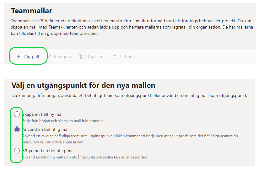The height and width of the screenshot is (171, 259).
Task: Click the 'Använd en befintlig mall' option label
Action: tap(46, 129)
